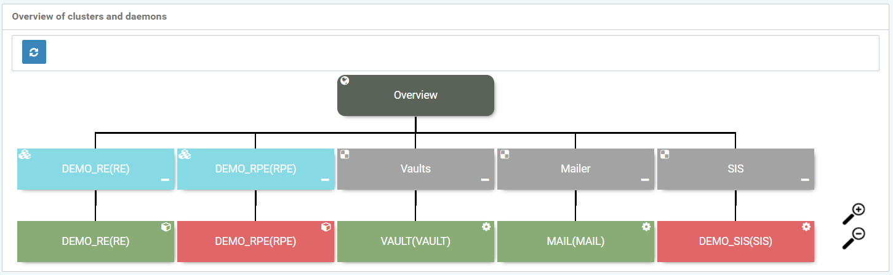Collapse the SIS group node
The image size is (893, 275).
pyautogui.click(x=805, y=180)
